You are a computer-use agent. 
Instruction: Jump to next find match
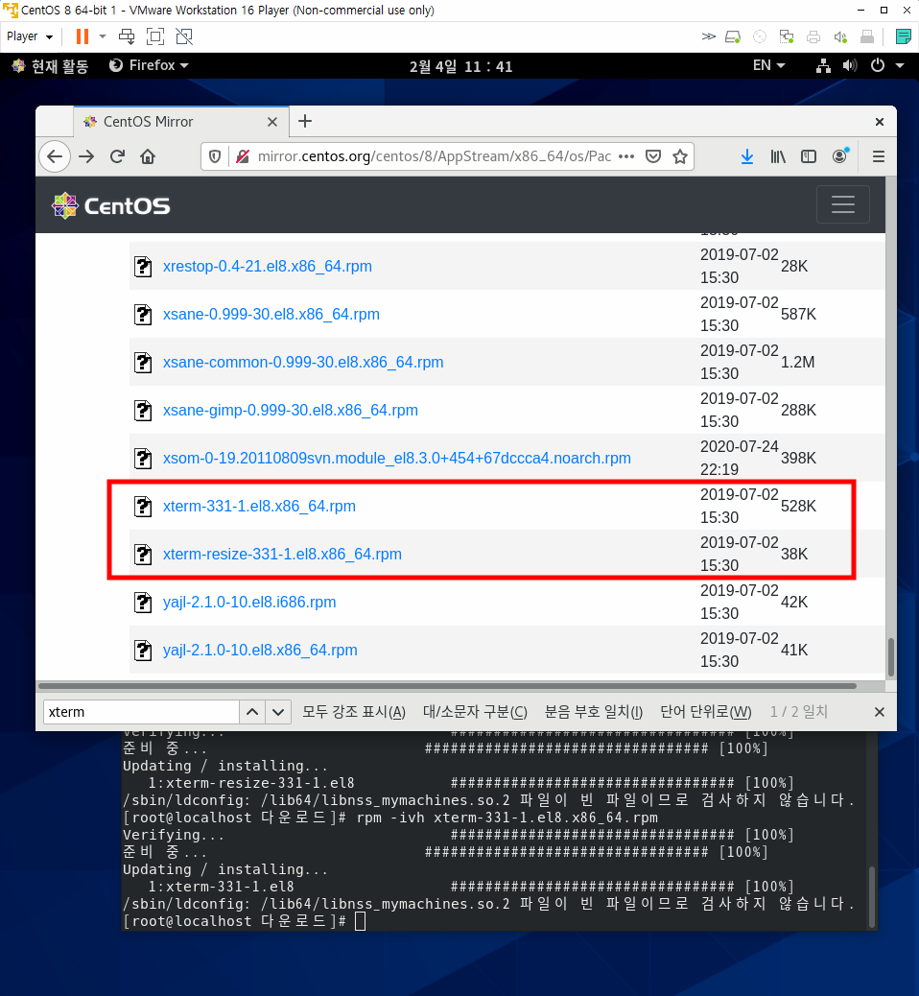tap(278, 712)
